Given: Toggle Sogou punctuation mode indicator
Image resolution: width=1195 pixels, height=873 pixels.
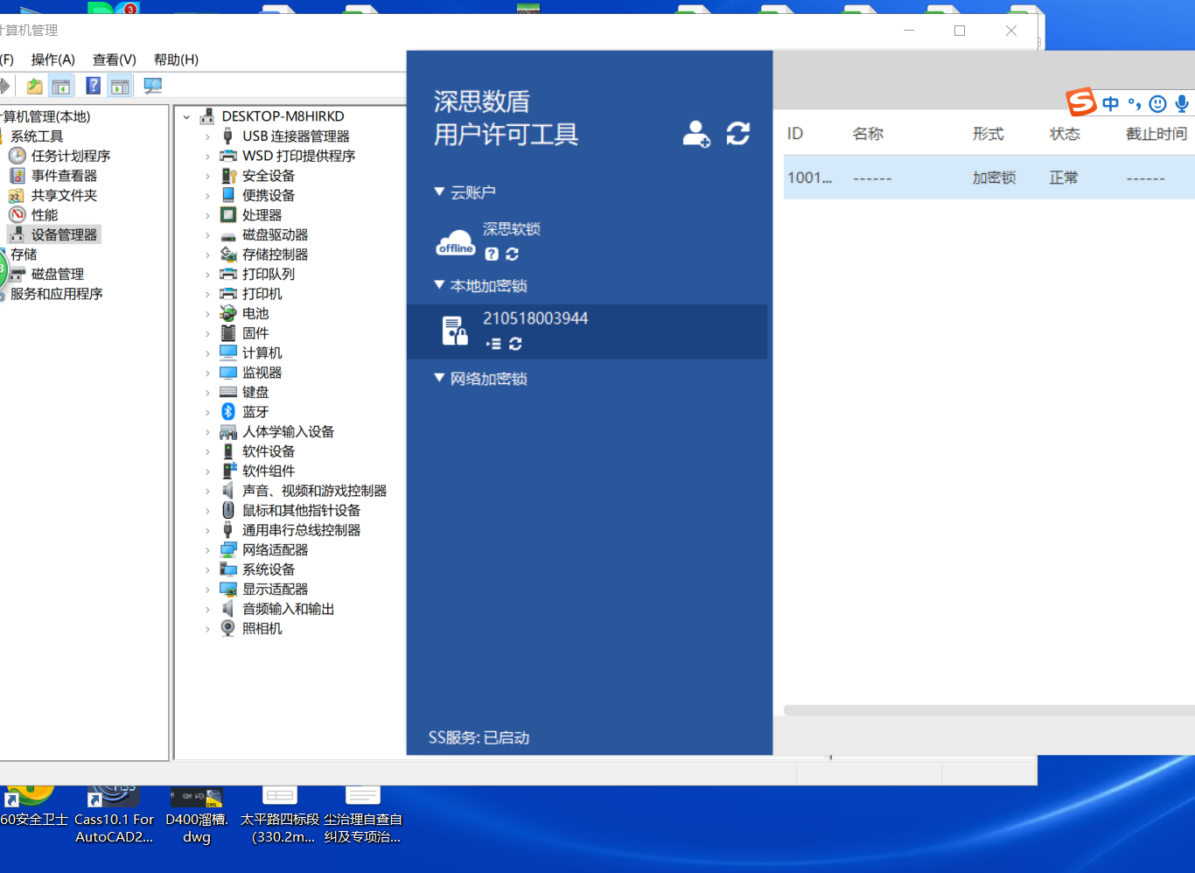Looking at the screenshot, I should pos(1135,104).
